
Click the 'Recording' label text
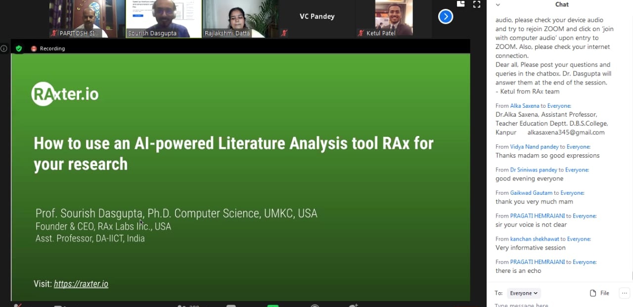pos(52,48)
